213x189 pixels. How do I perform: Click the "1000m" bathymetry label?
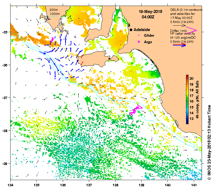pyautogui.click(x=54, y=14)
